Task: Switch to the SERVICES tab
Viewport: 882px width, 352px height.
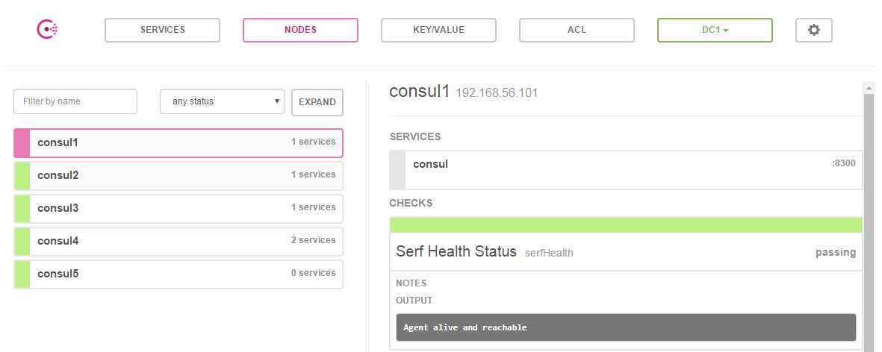Action: point(162,30)
